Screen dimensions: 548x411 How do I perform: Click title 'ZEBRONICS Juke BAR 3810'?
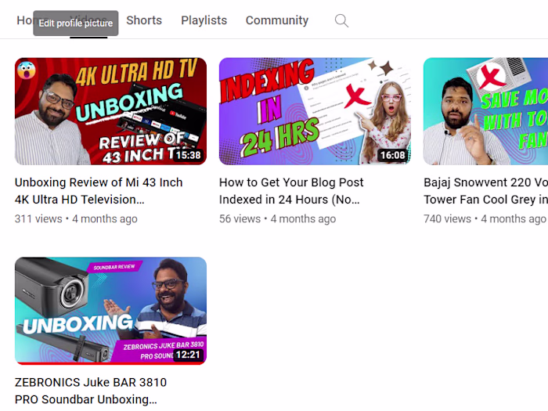[x=91, y=391]
